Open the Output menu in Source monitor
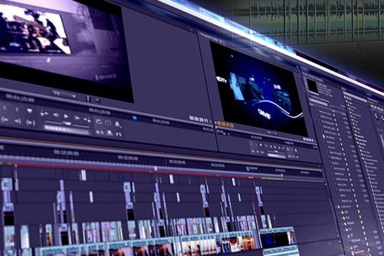The height and width of the screenshot is (256, 384). click(x=117, y=124)
